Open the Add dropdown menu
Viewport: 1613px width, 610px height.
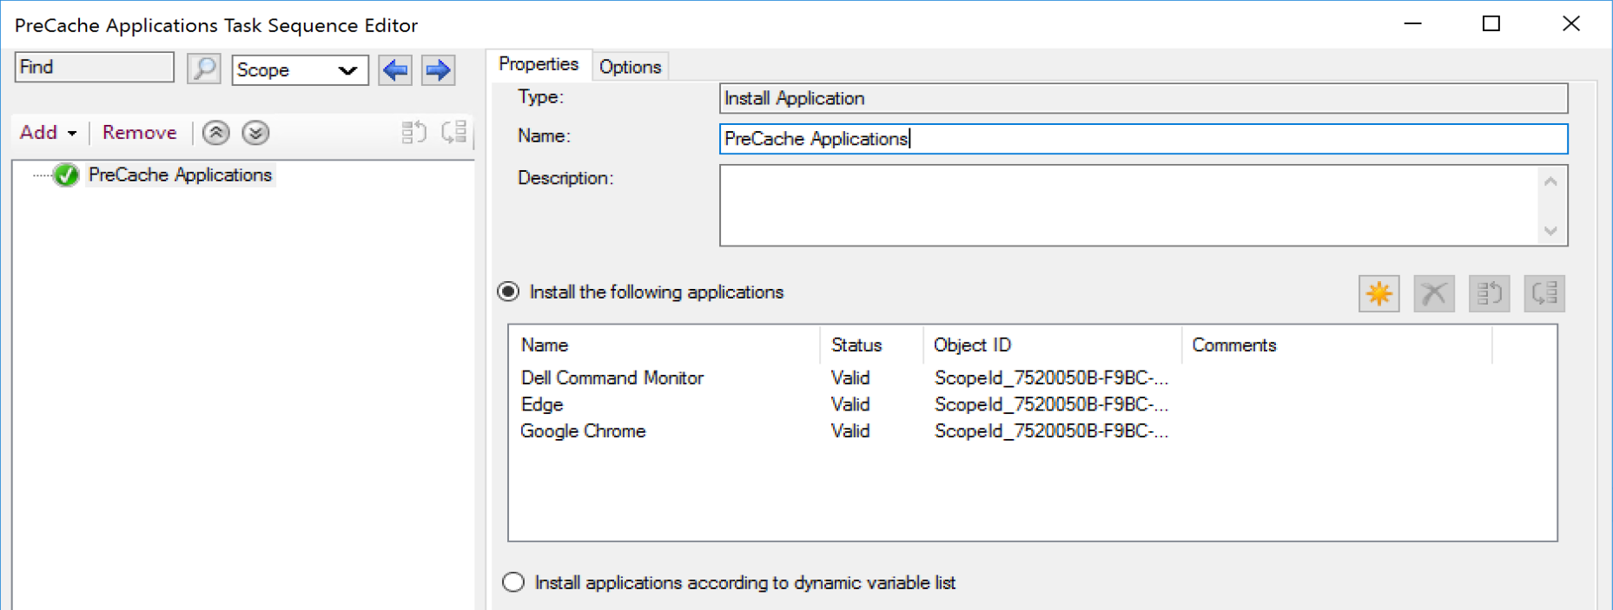pos(49,133)
